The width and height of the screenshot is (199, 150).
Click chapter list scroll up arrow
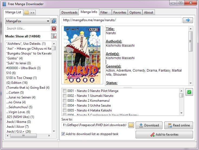[181, 91]
